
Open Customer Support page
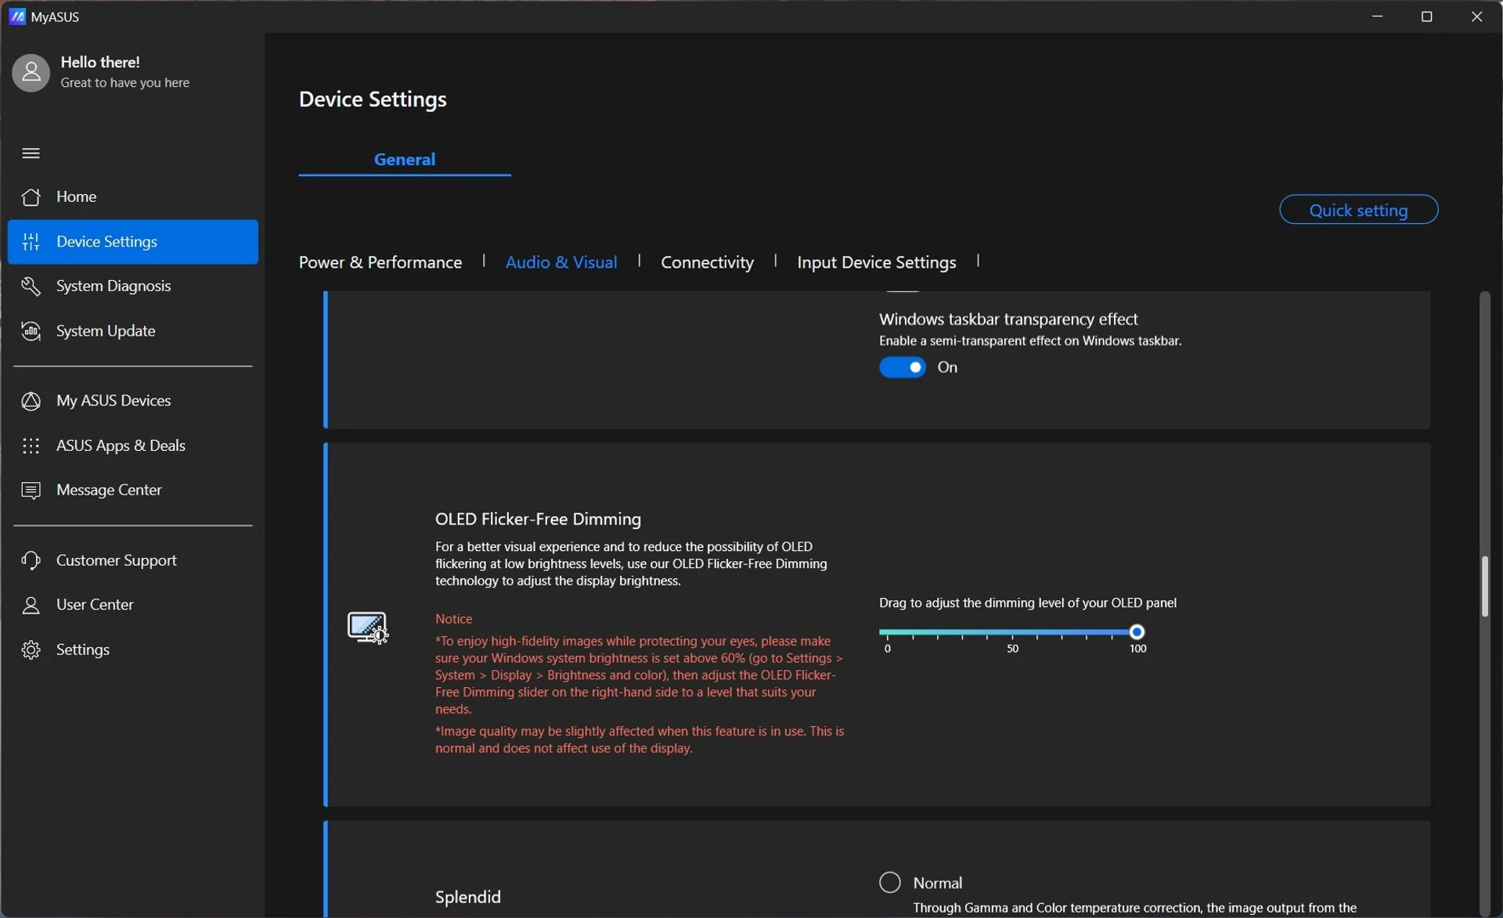coord(132,560)
